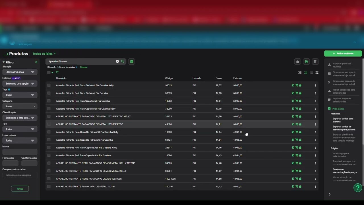Click into the Marca input field
Image resolution: width=364 pixels, height=205 pixels.
coord(20,152)
